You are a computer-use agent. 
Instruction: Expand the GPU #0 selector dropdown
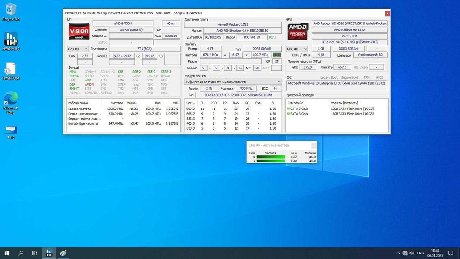[297, 49]
